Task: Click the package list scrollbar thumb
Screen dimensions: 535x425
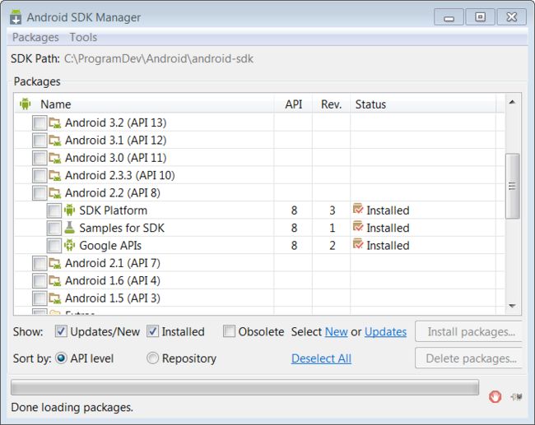Action: coord(512,186)
